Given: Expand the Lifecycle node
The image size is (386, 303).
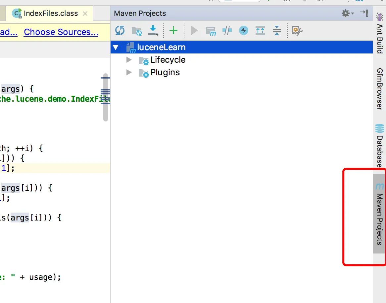Looking at the screenshot, I should [129, 60].
